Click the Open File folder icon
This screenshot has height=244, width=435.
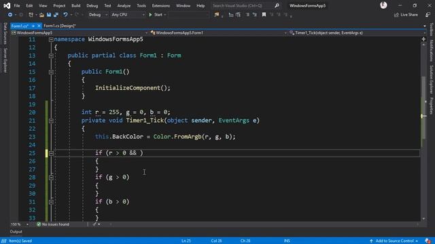tap(41, 15)
